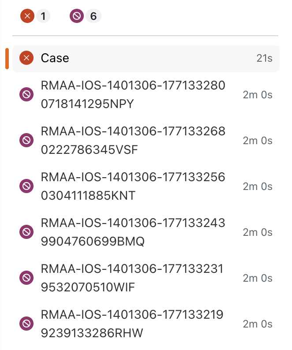The width and height of the screenshot is (292, 350).
Task: Open test RMAA-IOS-1401306 ending in RHW
Action: click(133, 324)
